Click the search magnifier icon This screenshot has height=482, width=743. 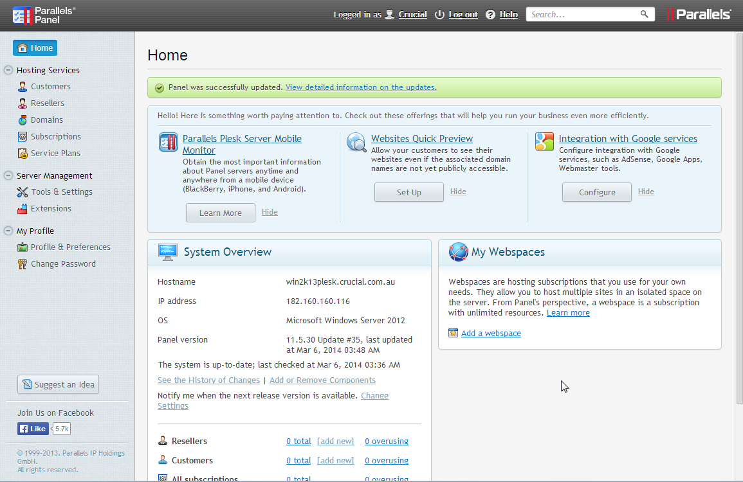(x=644, y=14)
